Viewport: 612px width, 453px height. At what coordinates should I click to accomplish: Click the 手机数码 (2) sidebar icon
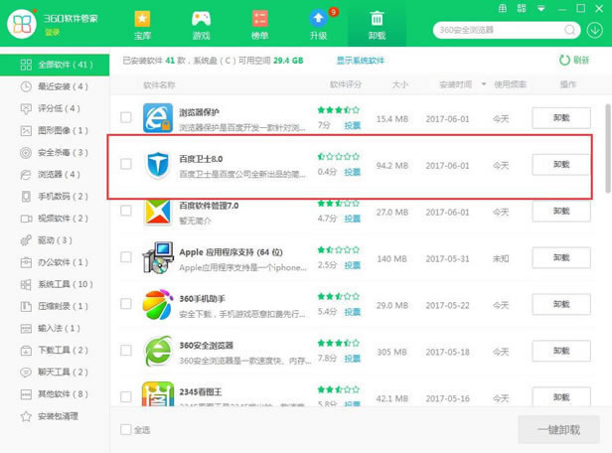pyautogui.click(x=26, y=197)
